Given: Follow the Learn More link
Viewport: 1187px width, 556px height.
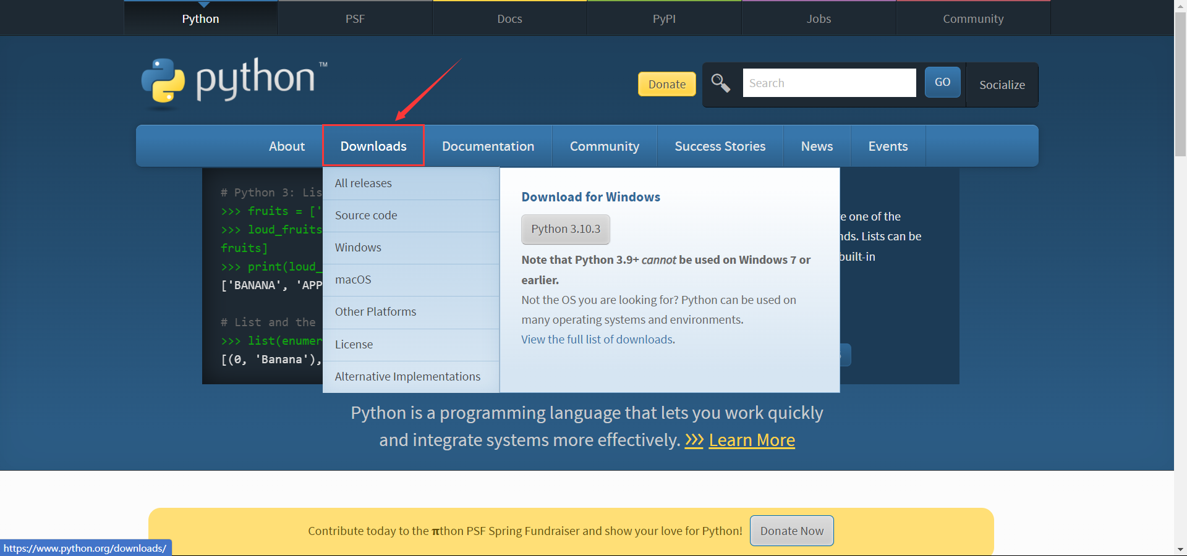Looking at the screenshot, I should [x=752, y=440].
